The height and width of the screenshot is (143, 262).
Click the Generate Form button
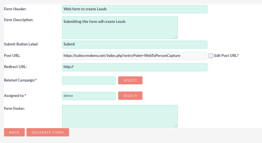[47, 132]
